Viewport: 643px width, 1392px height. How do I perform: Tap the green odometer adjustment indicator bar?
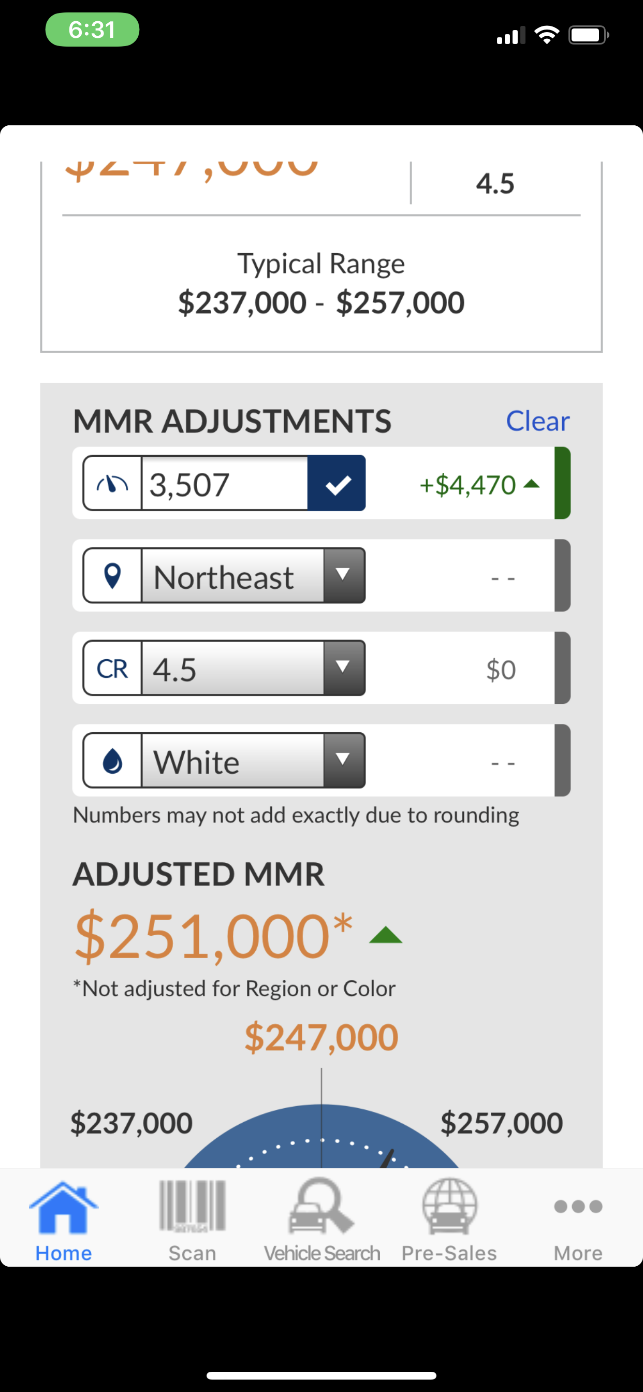562,483
